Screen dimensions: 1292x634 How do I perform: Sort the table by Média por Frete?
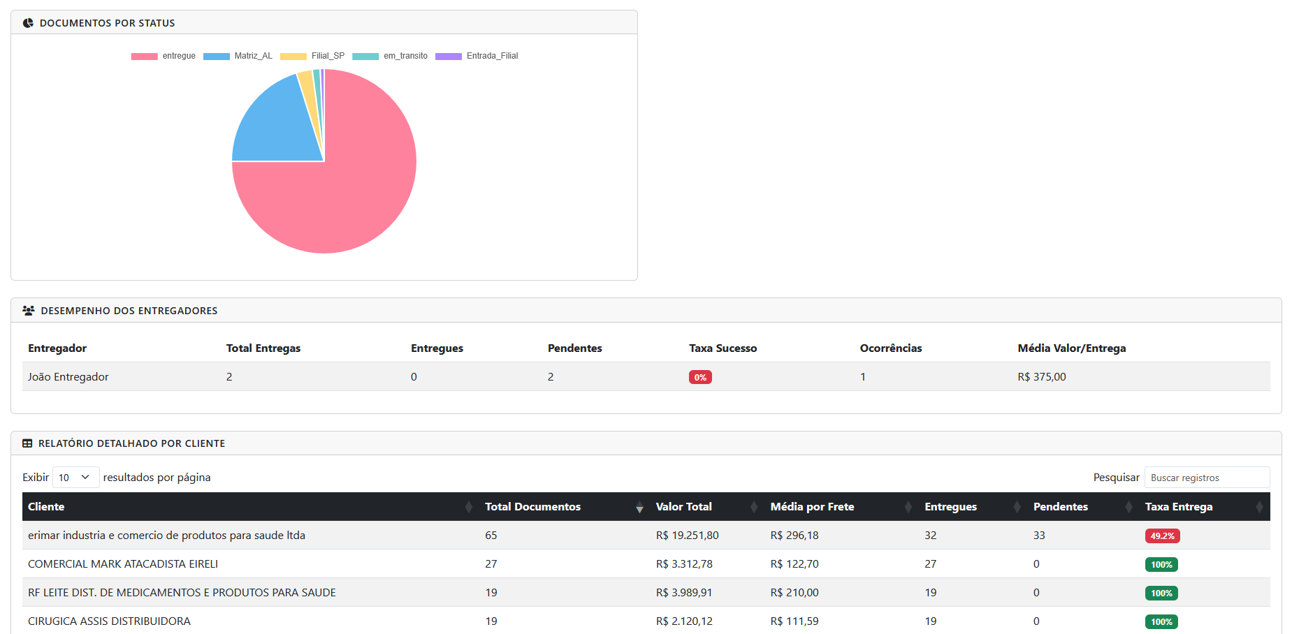[908, 506]
